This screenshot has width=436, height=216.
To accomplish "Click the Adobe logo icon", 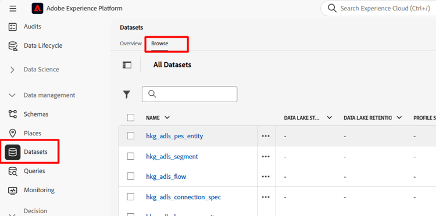I will [37, 8].
